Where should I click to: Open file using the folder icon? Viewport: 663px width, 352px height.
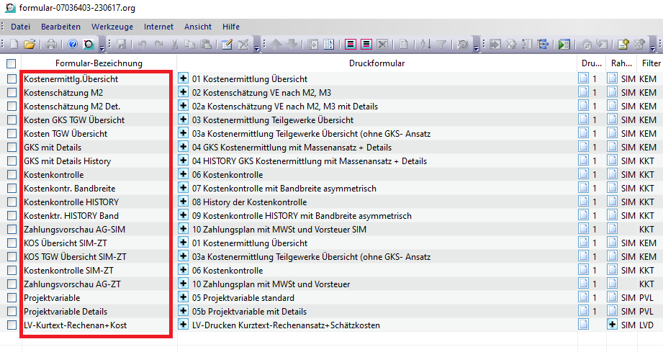(30, 45)
